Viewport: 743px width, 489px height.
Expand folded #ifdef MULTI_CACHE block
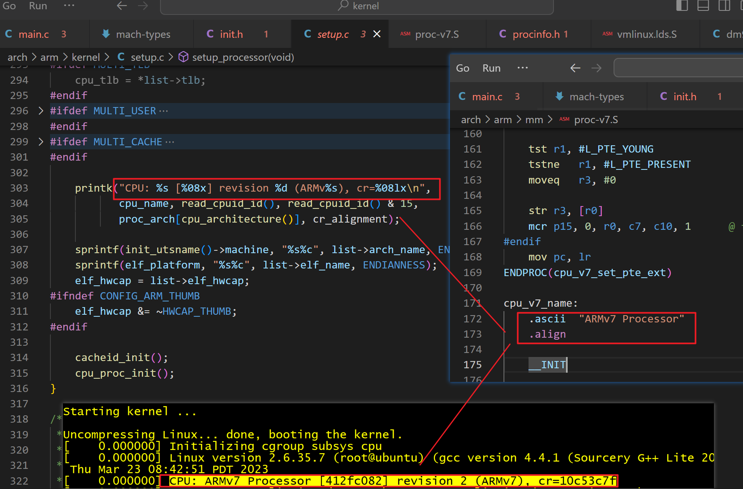41,142
